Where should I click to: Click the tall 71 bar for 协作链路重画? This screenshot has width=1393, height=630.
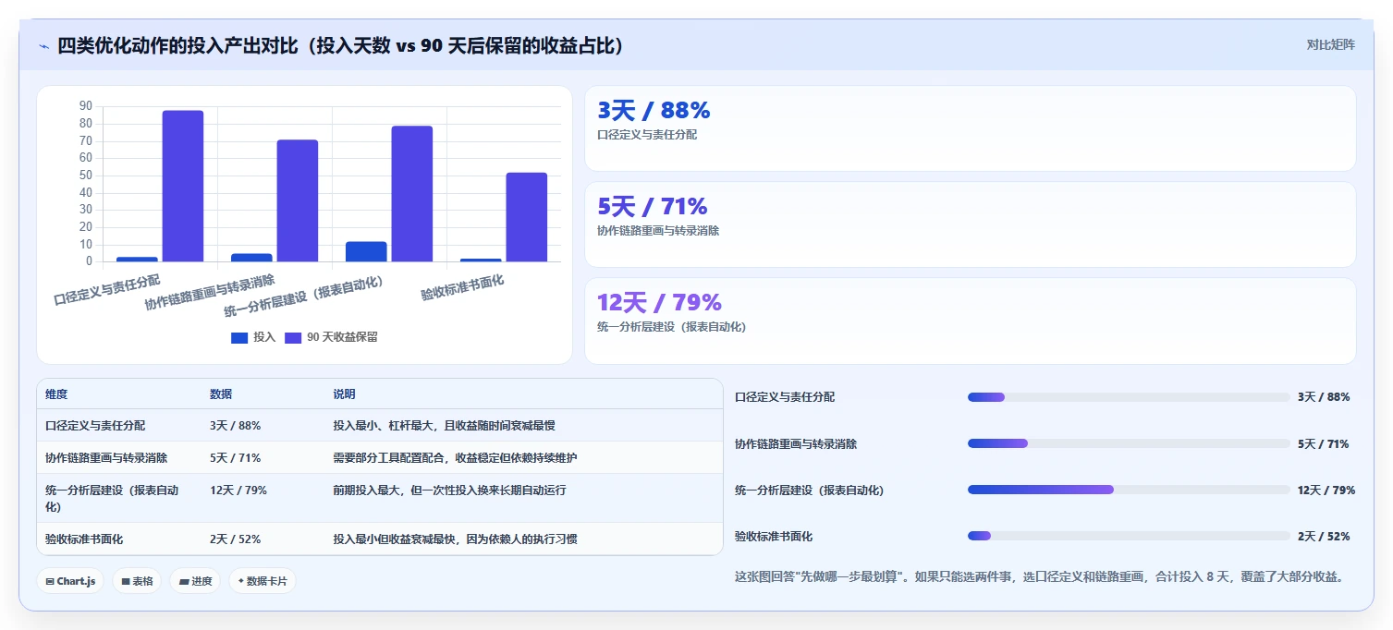click(298, 200)
